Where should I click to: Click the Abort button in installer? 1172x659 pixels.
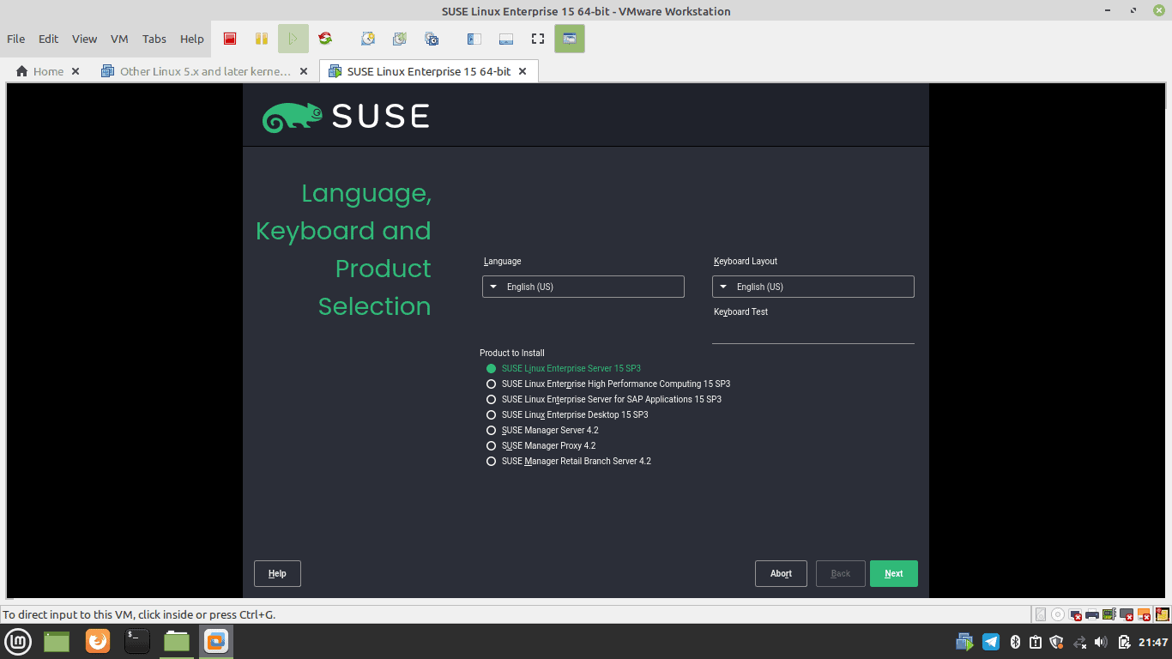tap(781, 573)
